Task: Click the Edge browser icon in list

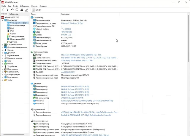Action: click(x=34, y=32)
